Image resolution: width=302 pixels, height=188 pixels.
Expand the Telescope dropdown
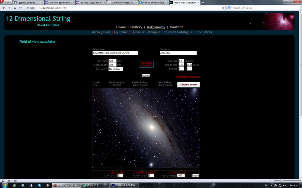[115, 53]
